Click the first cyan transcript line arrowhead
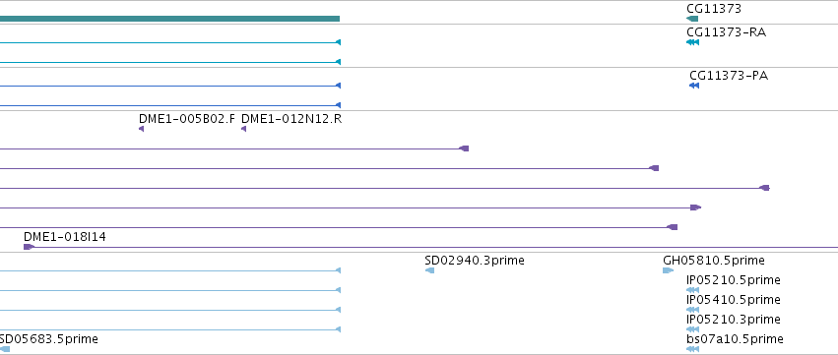This screenshot has height=355, width=838. [338, 42]
